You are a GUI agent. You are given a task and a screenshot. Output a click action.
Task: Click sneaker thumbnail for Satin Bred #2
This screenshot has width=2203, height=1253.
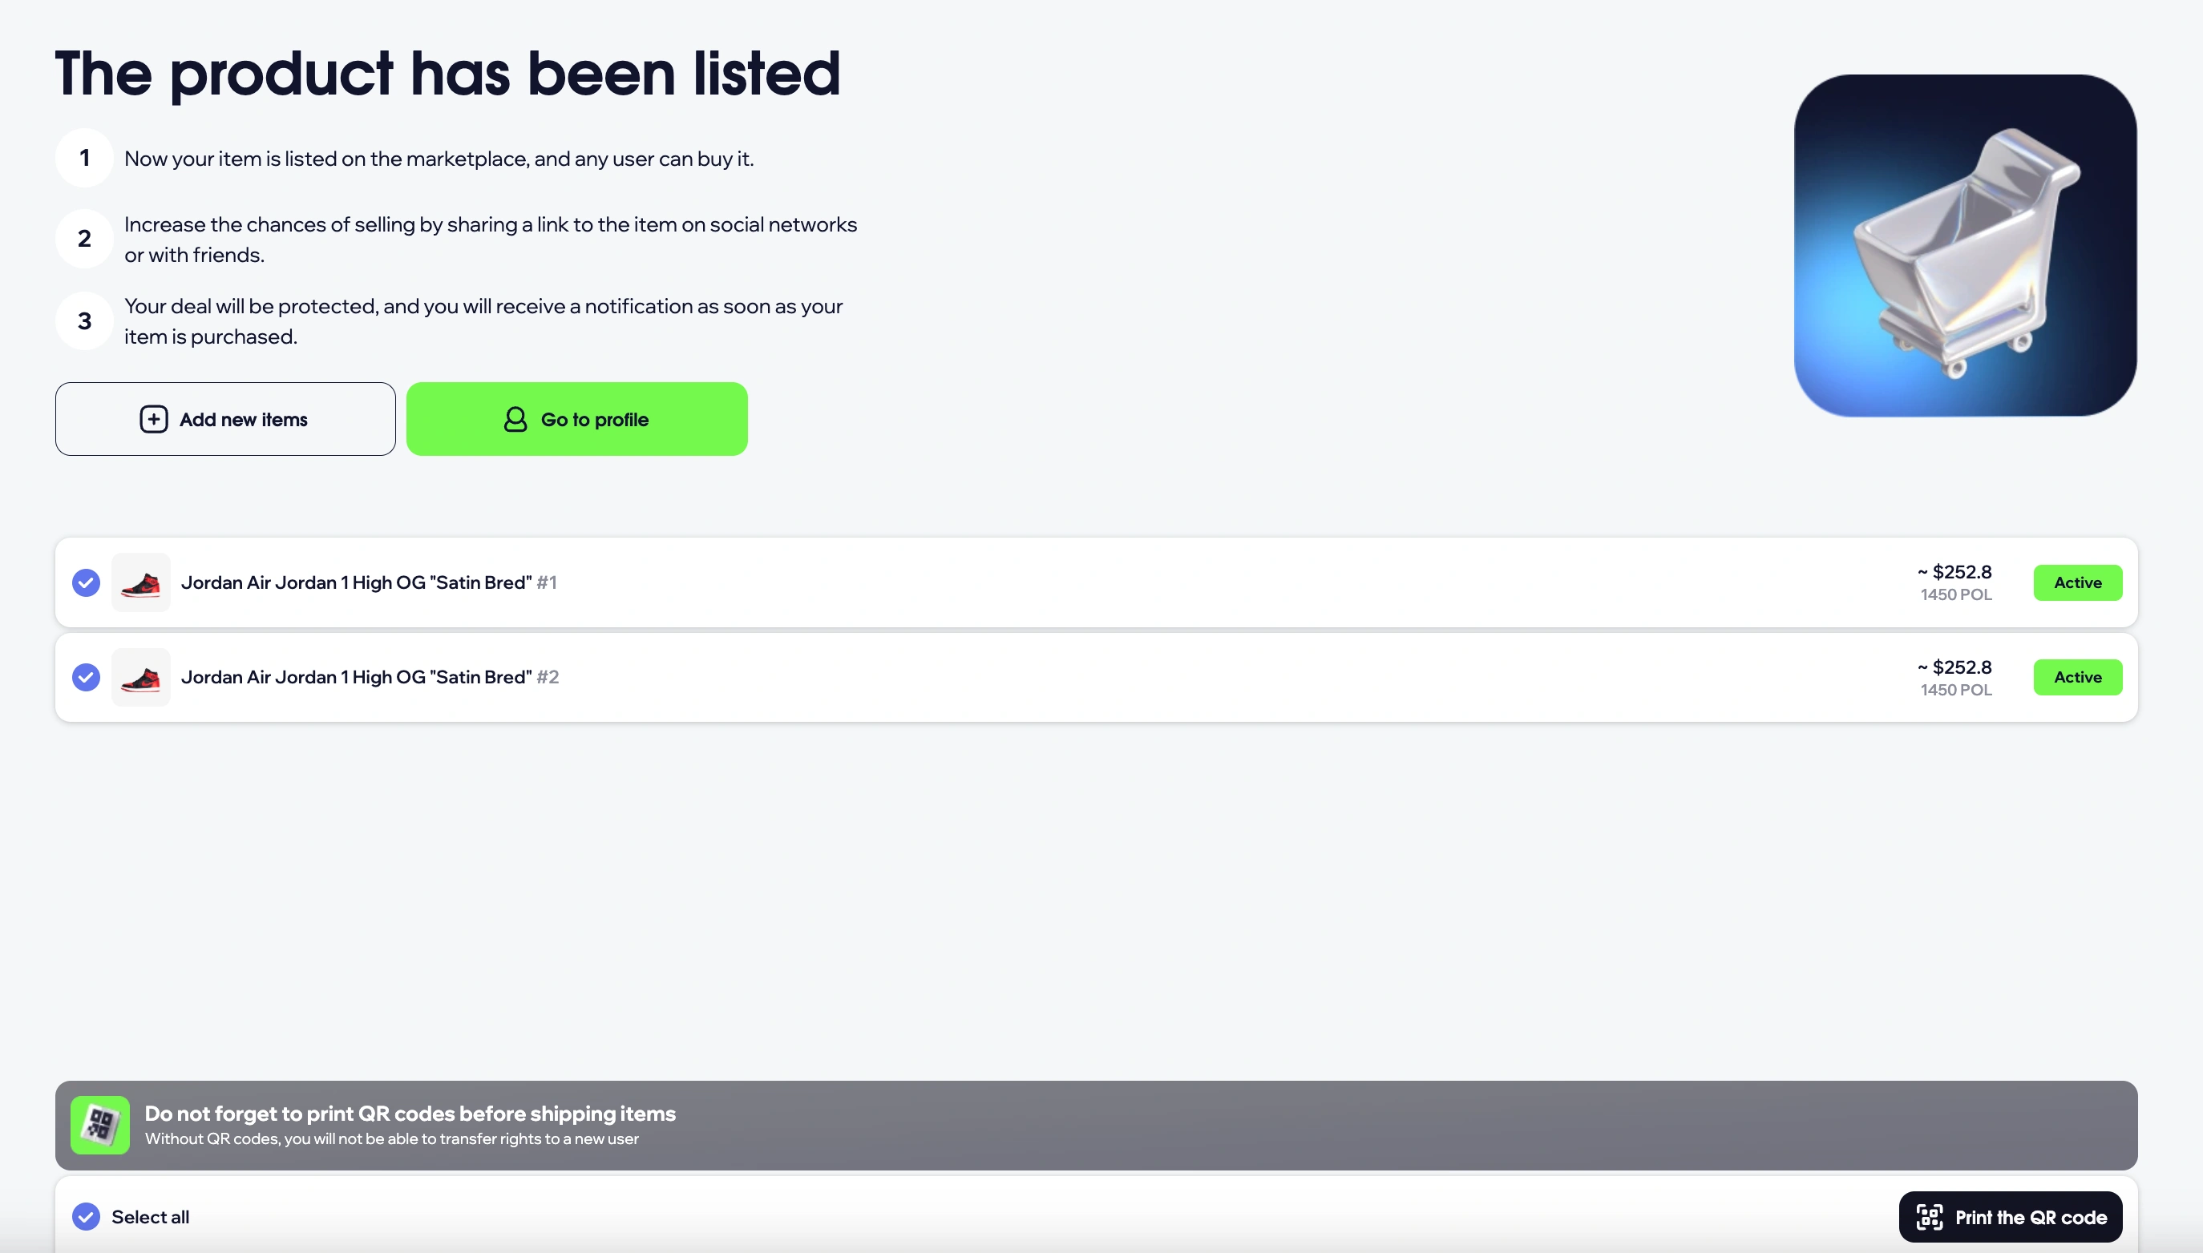[x=141, y=677]
